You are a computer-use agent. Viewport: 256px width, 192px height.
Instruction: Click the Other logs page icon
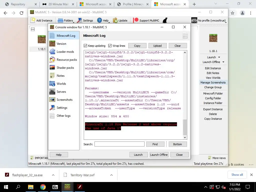(52, 115)
